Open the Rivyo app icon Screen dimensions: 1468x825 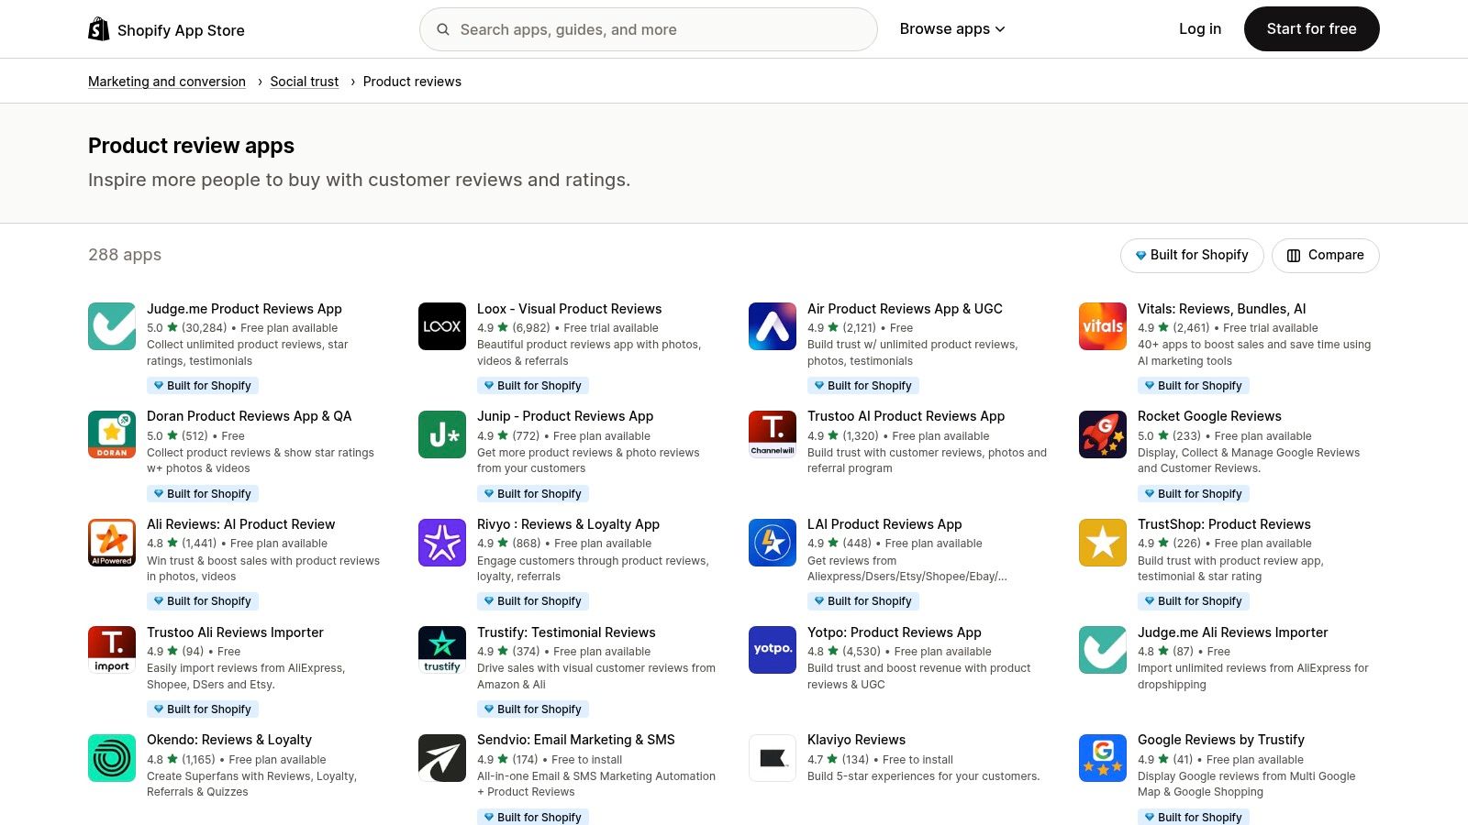(x=442, y=543)
